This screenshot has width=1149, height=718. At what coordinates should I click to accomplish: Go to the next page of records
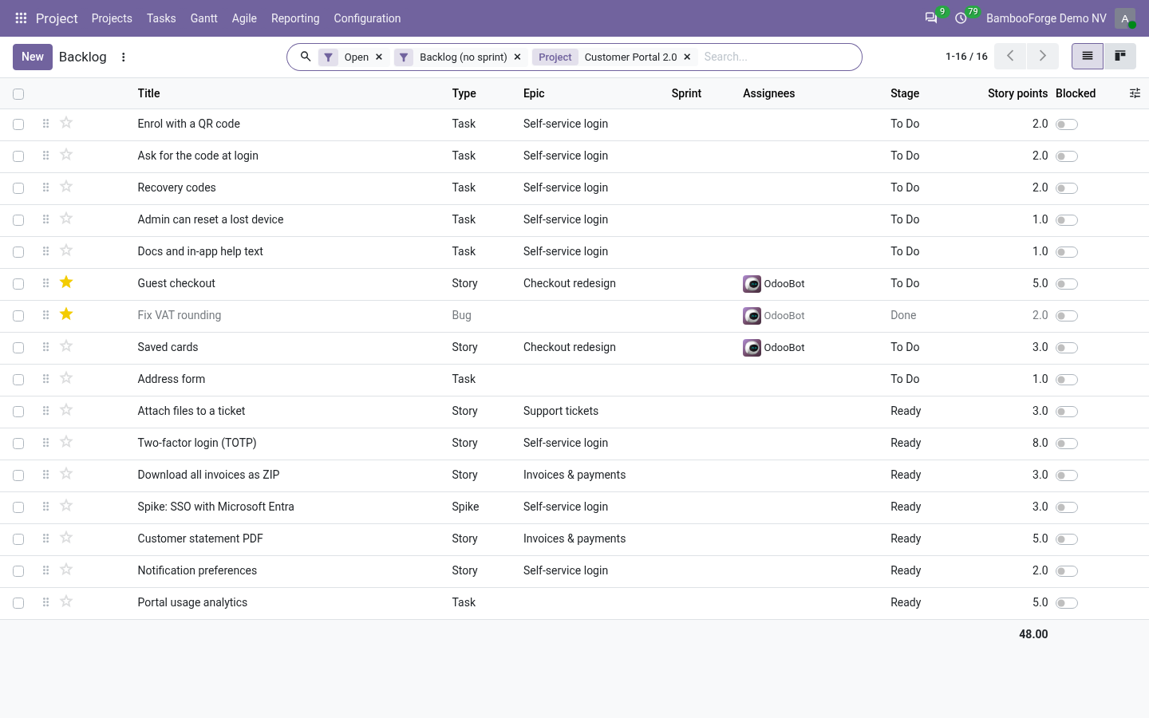1042,57
